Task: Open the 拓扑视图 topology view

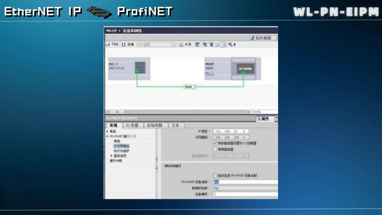Action: click(263, 38)
